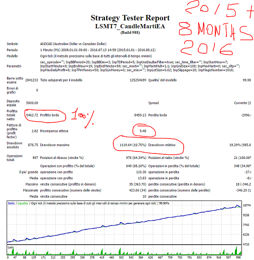Click the Barre sotto esame label
Image resolution: width=254 pixels, height=260 pixels.
15,80
